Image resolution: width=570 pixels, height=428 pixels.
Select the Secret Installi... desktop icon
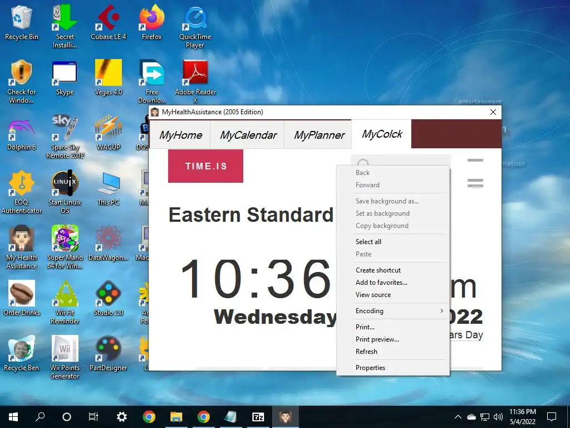pyautogui.click(x=65, y=26)
